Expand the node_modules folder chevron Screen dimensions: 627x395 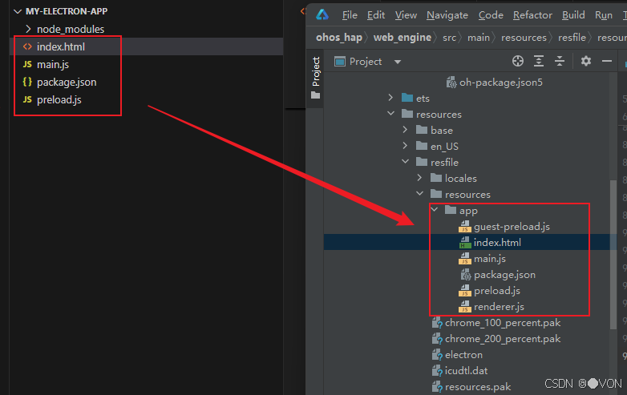click(x=28, y=29)
